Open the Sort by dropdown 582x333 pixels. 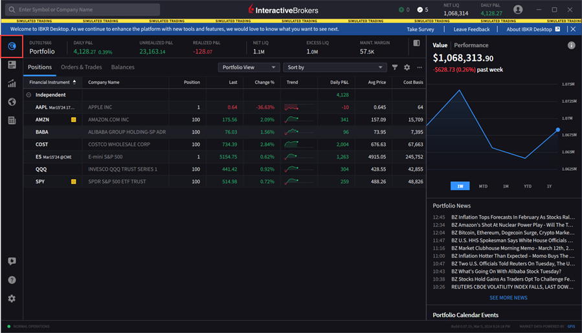[335, 67]
